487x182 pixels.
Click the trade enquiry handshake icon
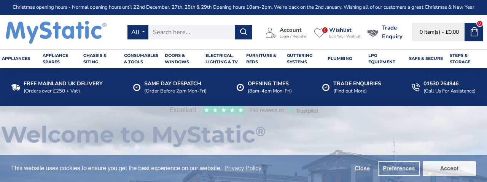click(x=373, y=33)
